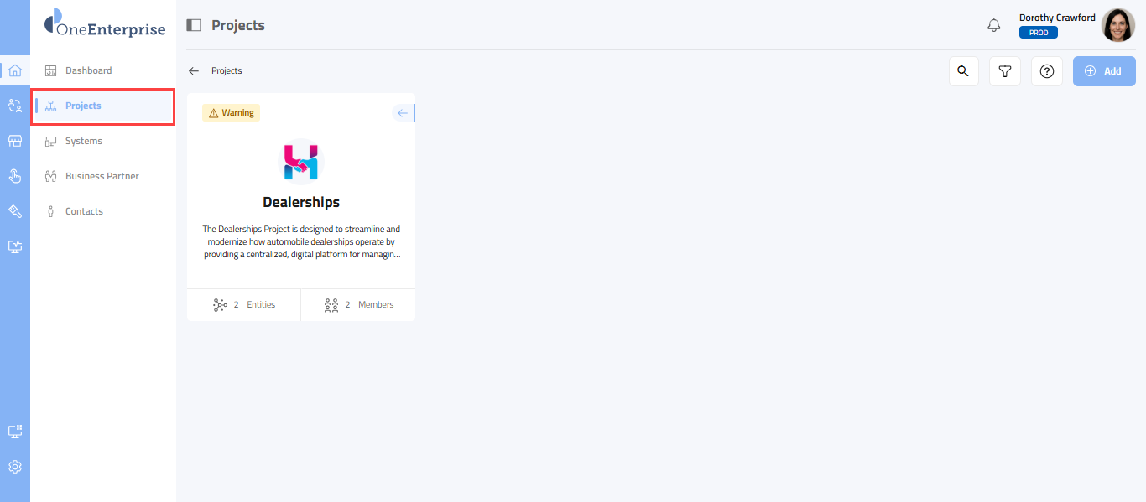This screenshot has width=1146, height=502.
Task: Expand the Dealerships card side arrow
Action: tap(404, 113)
